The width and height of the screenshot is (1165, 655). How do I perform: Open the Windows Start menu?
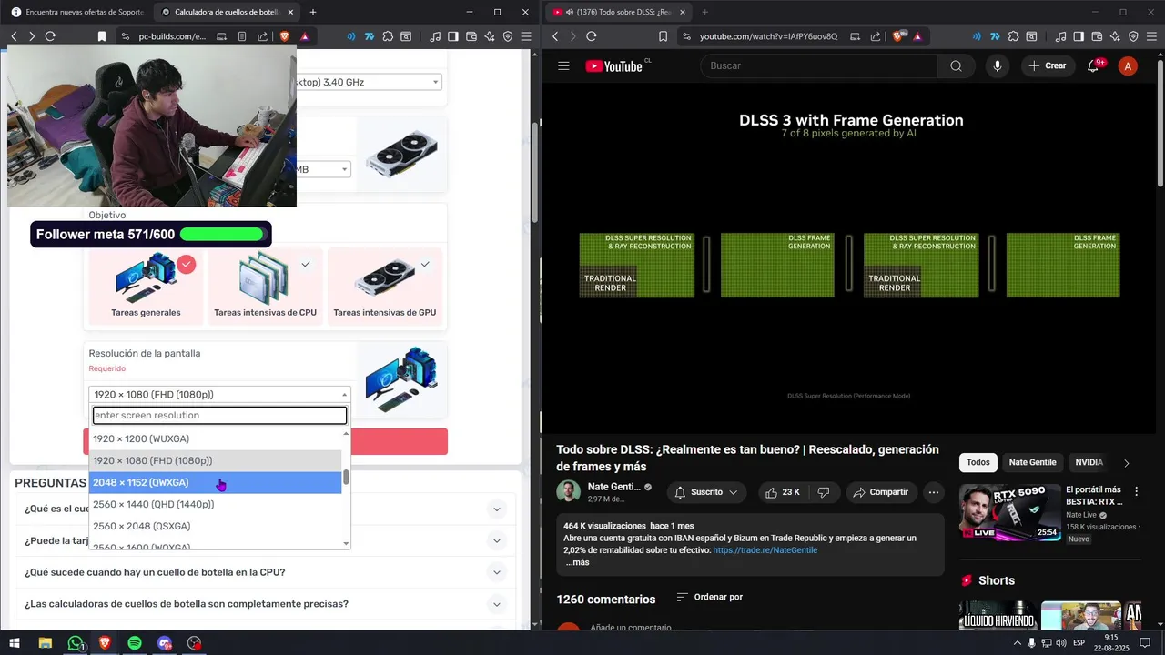15,643
